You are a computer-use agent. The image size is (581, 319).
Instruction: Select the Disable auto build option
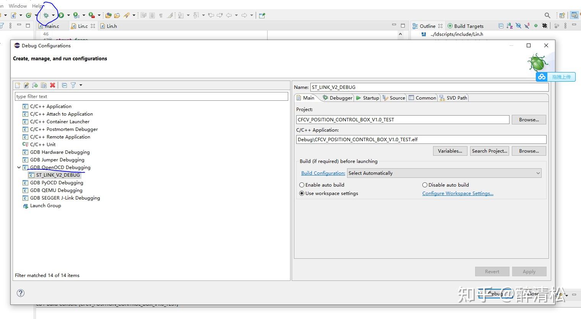click(x=425, y=185)
